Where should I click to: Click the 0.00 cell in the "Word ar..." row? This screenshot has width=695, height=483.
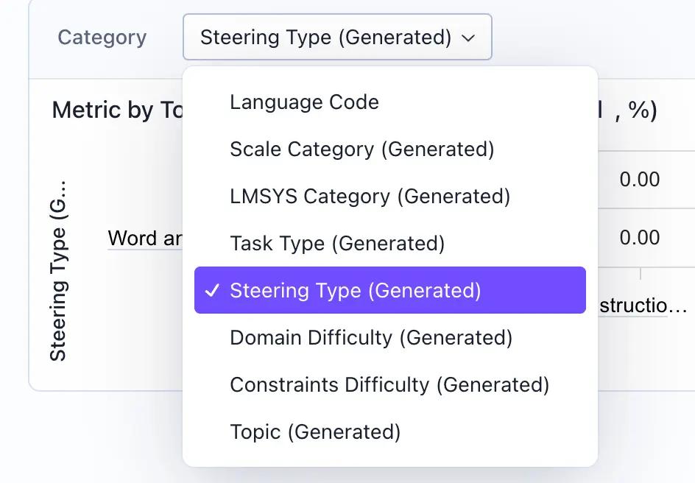[x=639, y=238]
